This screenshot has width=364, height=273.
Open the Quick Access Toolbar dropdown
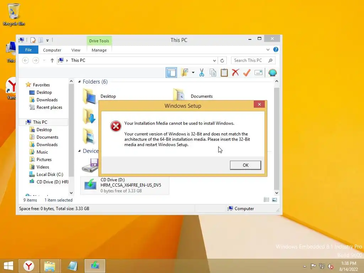coord(47,41)
